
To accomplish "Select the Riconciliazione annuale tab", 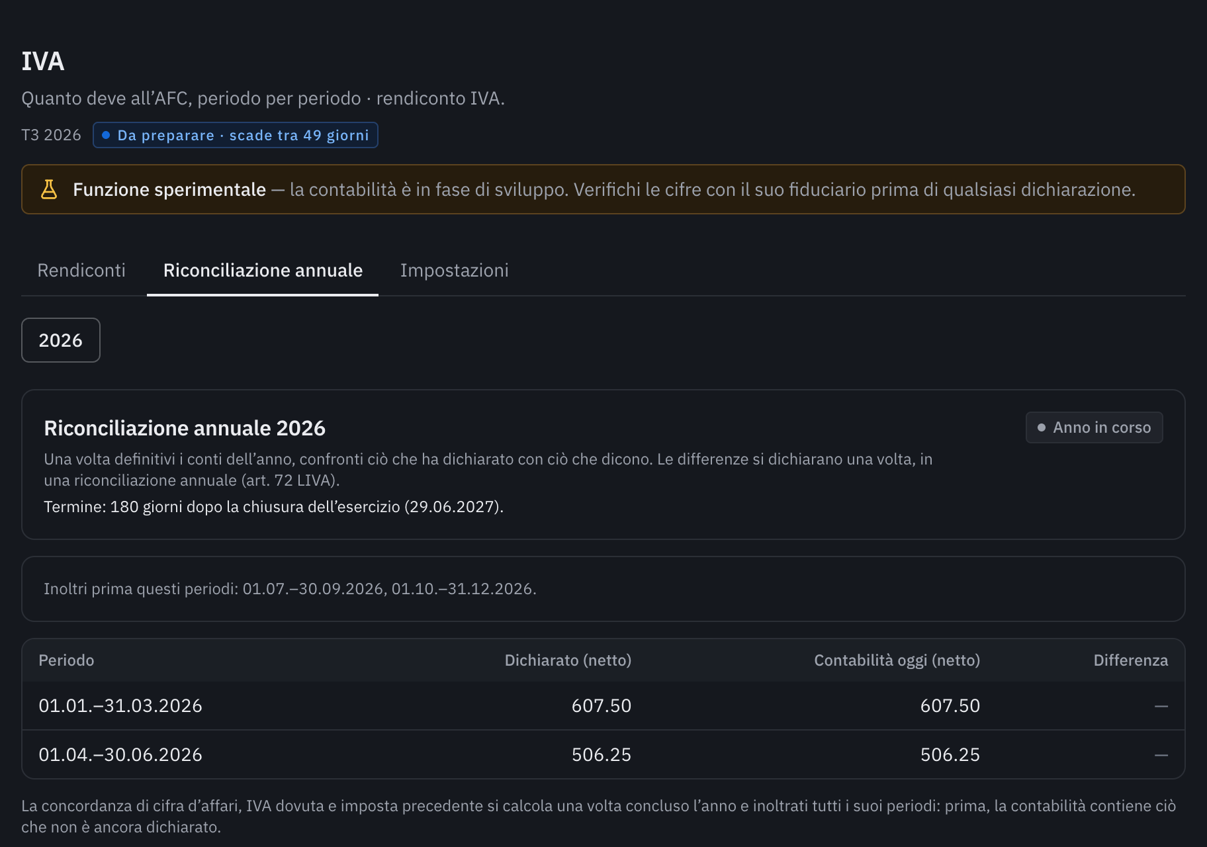I will (x=263, y=270).
